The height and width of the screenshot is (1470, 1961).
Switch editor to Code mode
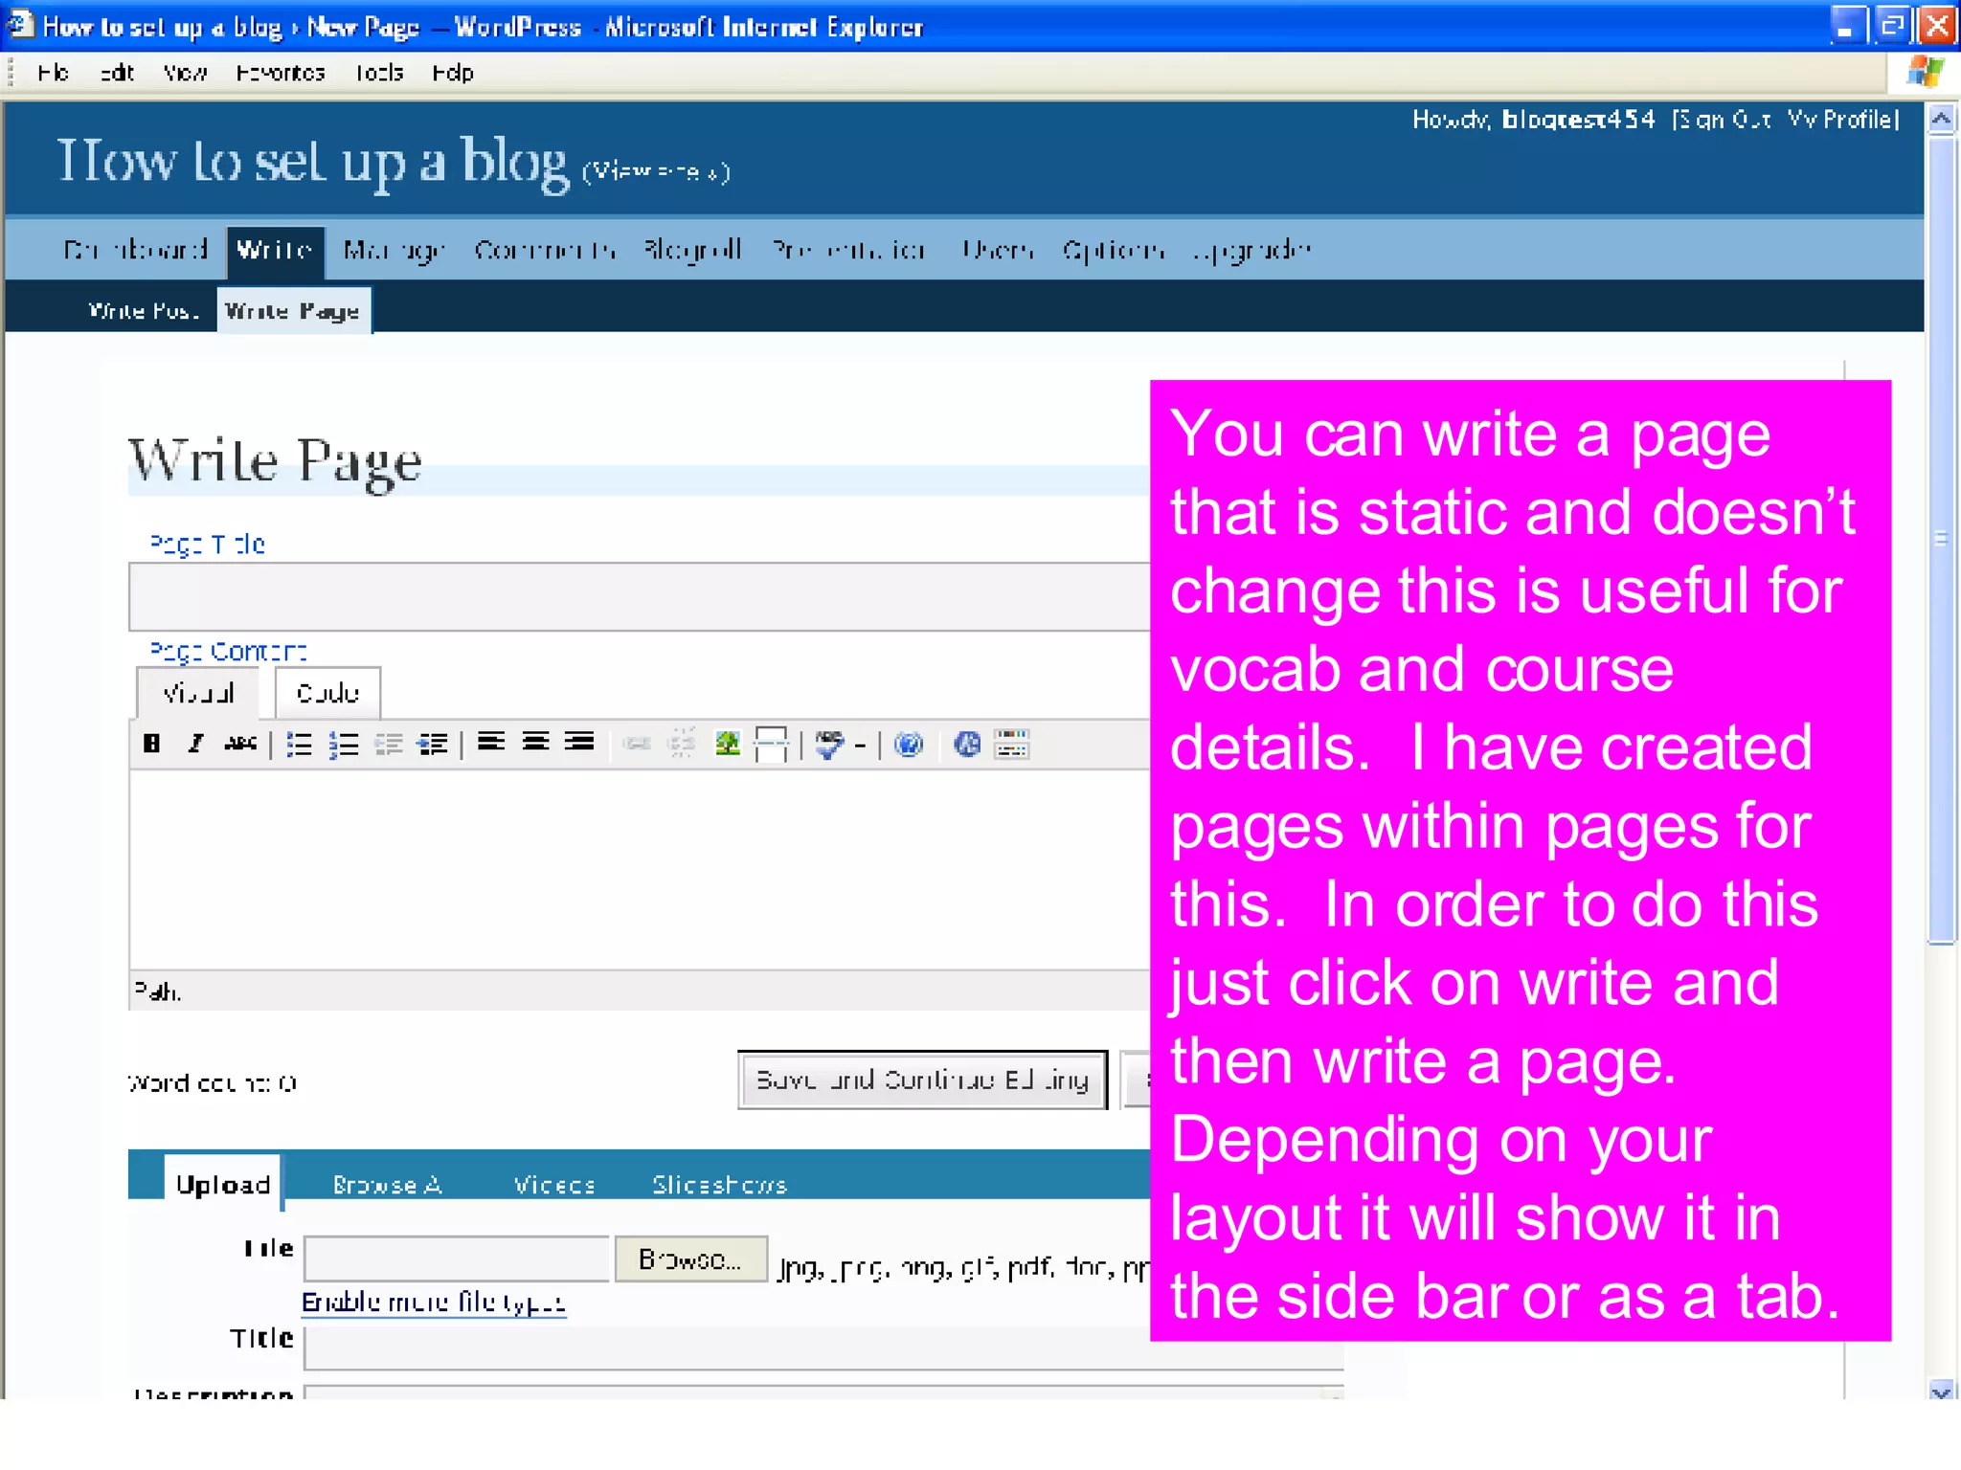327,693
